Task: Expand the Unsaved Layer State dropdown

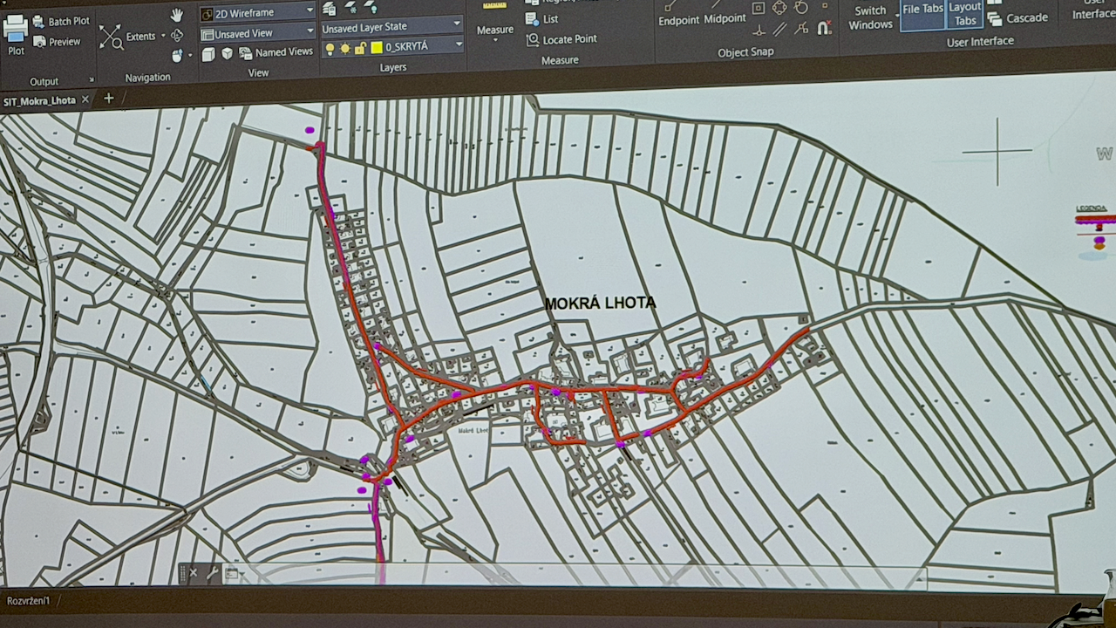Action: 391,27
